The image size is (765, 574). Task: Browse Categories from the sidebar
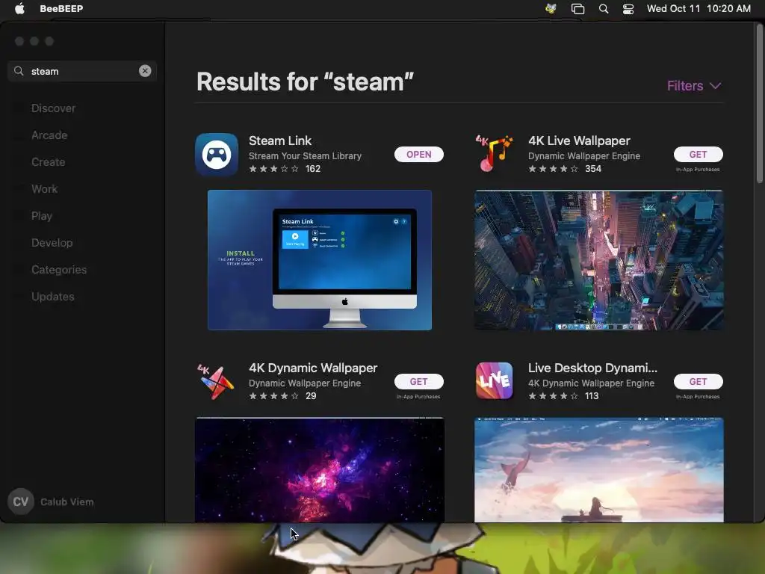point(59,269)
